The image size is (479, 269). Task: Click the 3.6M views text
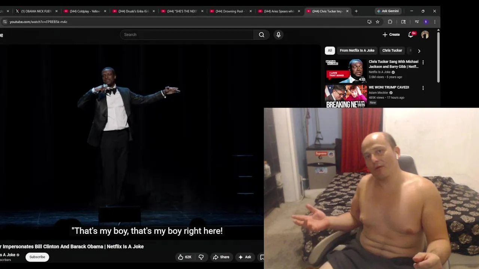point(376,77)
